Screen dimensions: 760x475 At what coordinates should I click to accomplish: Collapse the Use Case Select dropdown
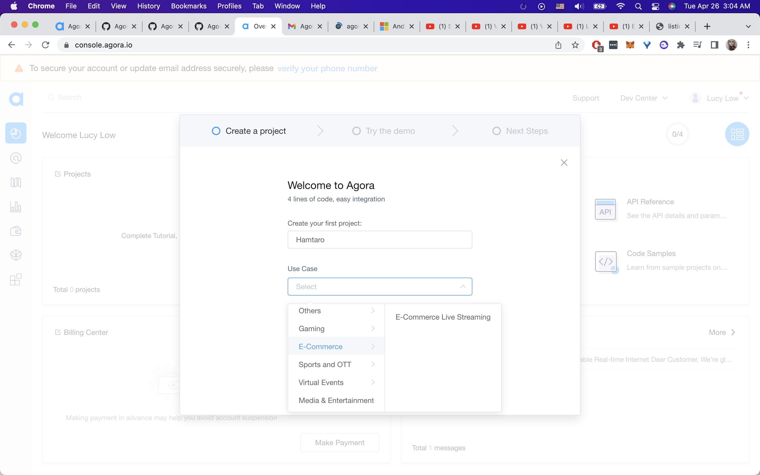[380, 287]
